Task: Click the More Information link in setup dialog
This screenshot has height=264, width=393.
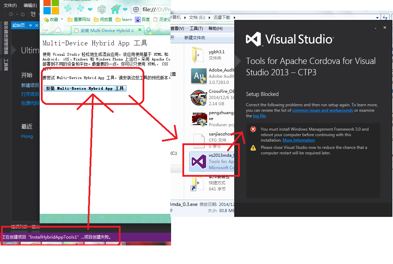Action: tap(299, 140)
